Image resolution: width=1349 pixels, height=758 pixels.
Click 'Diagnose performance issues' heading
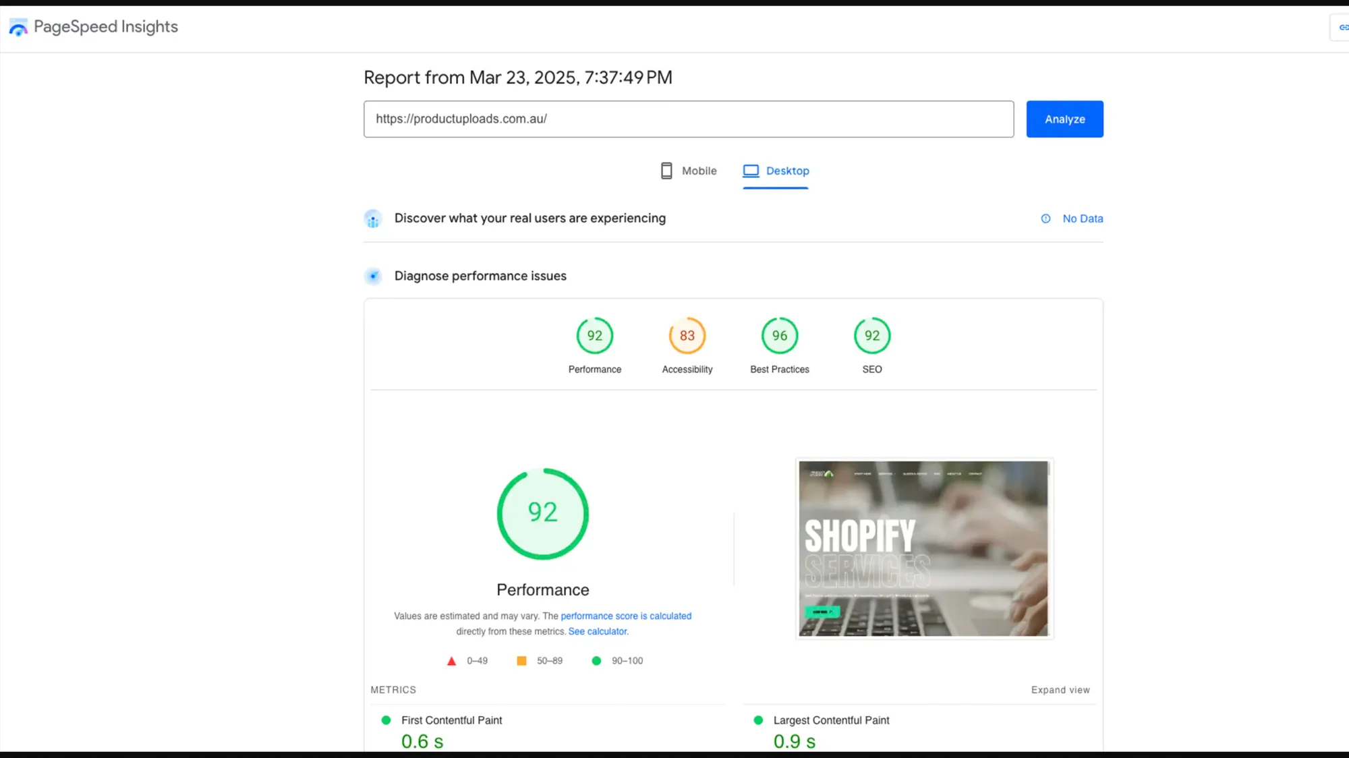coord(480,276)
